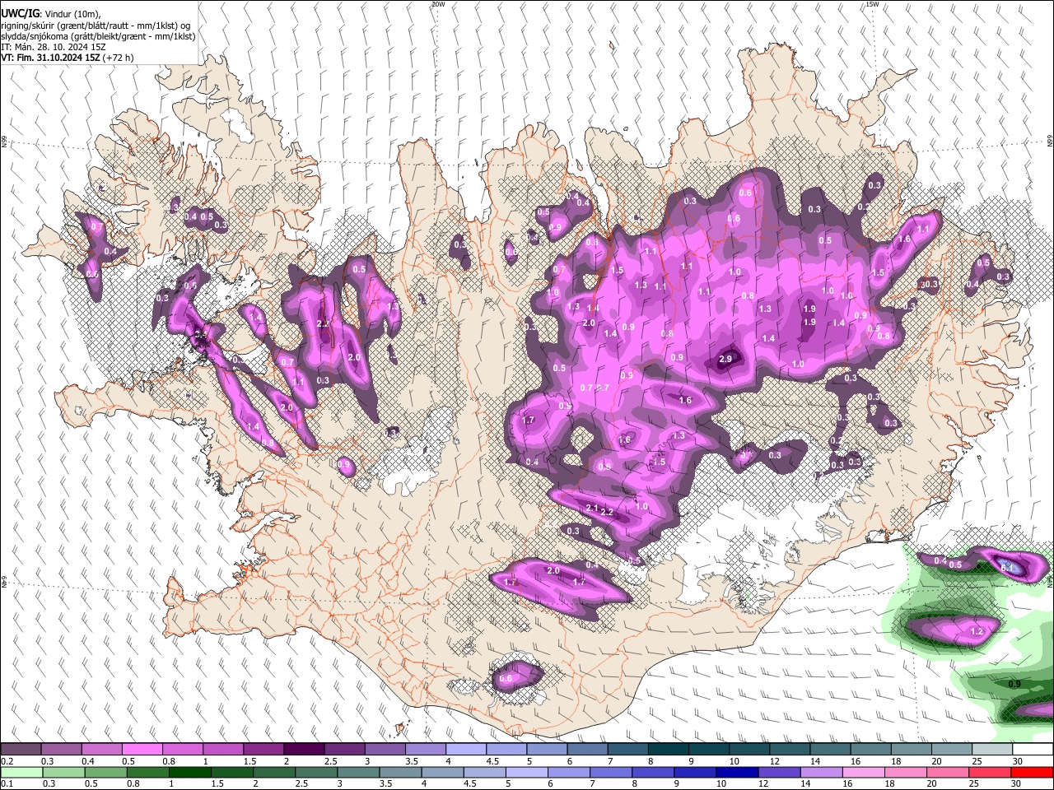Click the bold "UWC/IG" title text
1054x790 pixels.
19,13
